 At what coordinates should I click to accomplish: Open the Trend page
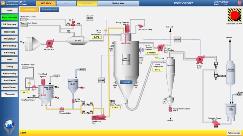(x=10, y=59)
